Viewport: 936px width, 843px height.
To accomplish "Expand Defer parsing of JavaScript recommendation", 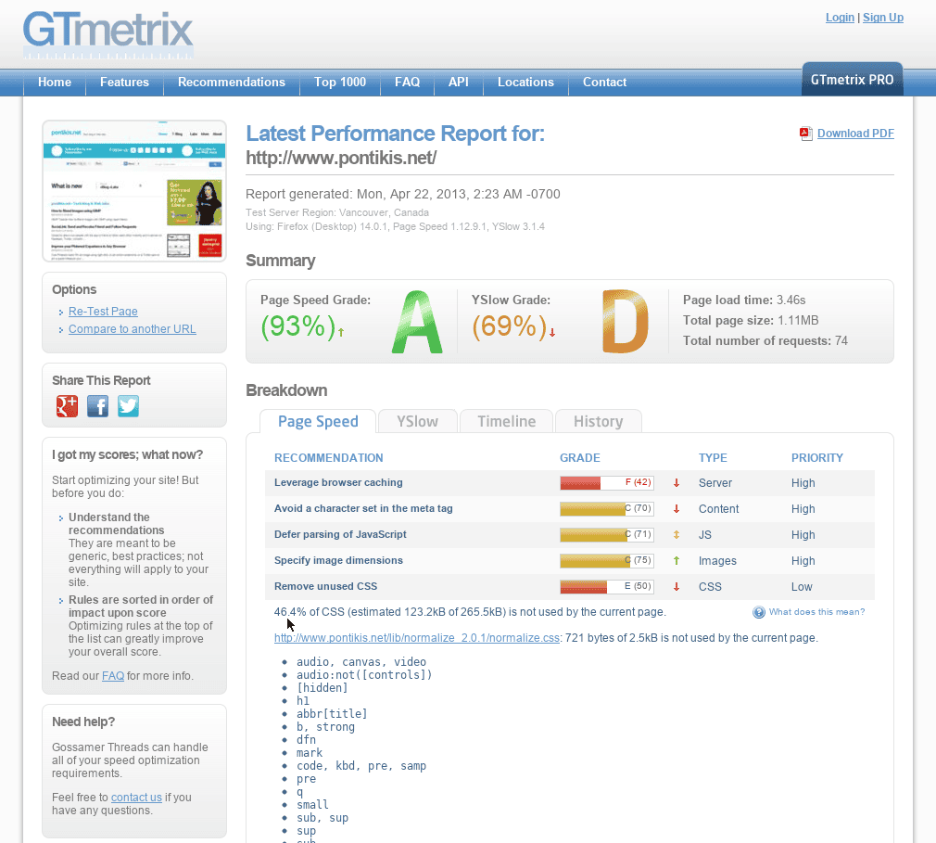I will pyautogui.click(x=340, y=534).
